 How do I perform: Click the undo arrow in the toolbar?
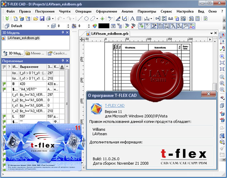59,18
